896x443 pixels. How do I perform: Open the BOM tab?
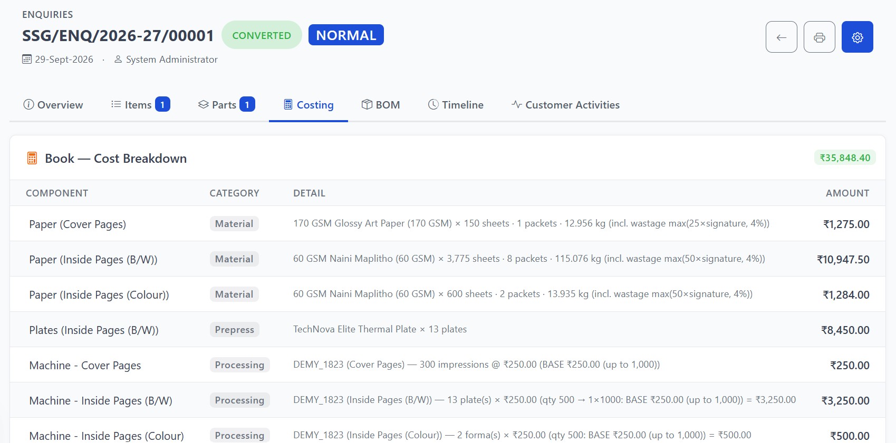pos(381,105)
